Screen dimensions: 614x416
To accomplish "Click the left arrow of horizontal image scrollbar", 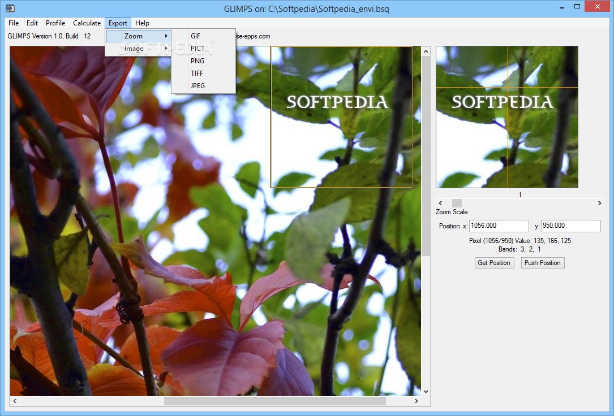I will pos(15,401).
